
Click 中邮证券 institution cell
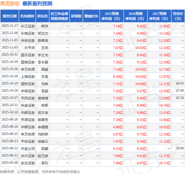(x=28, y=112)
